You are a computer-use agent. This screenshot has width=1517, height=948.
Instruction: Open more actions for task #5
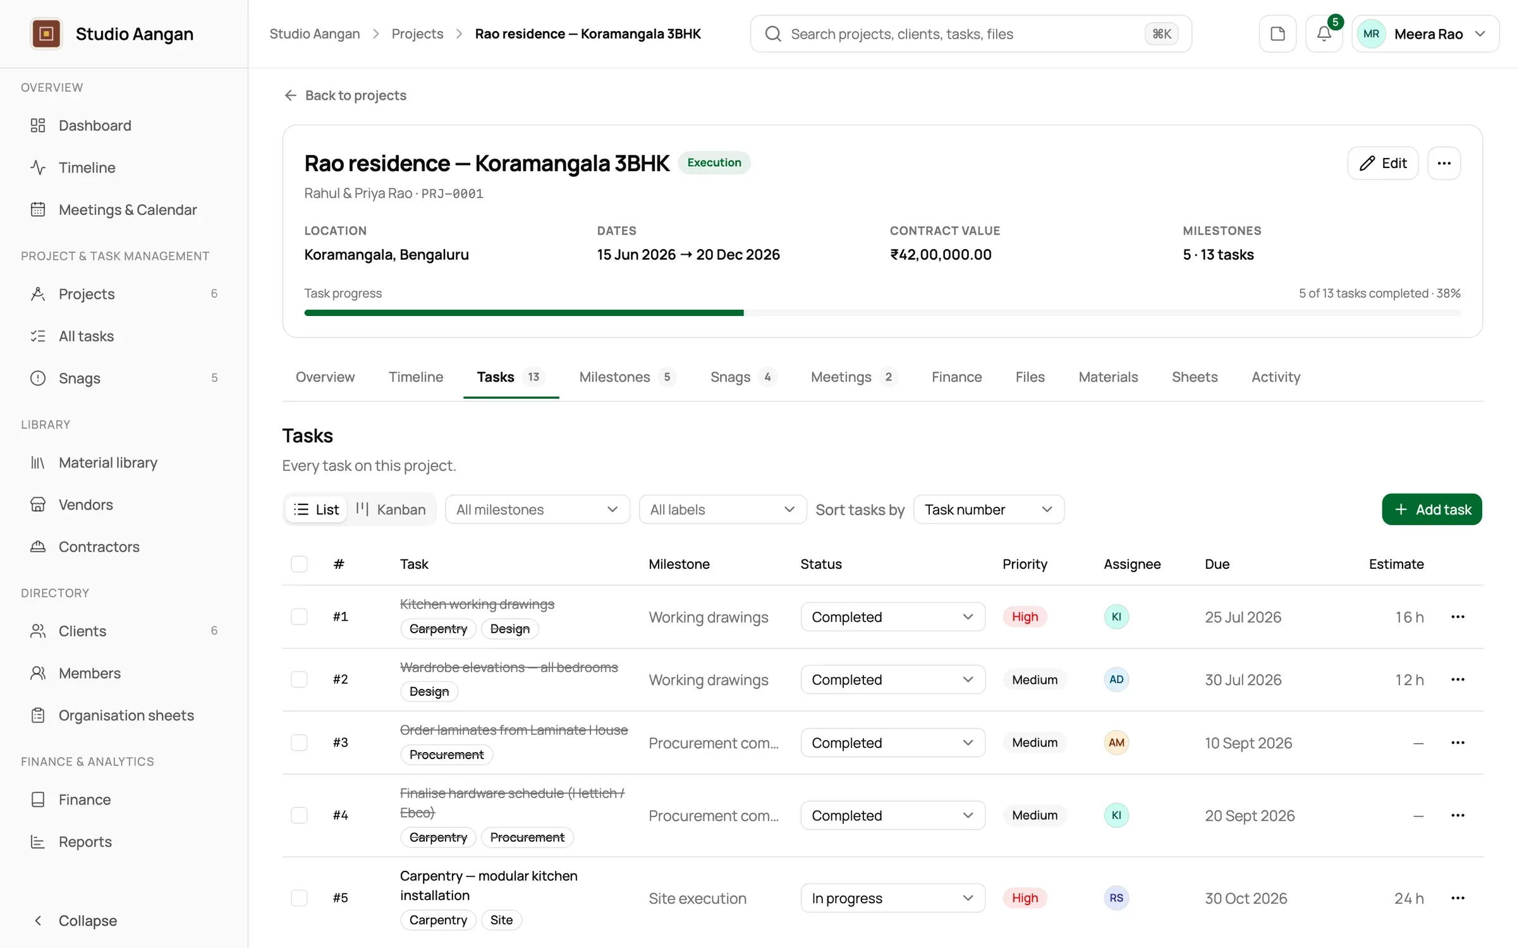pos(1458,898)
